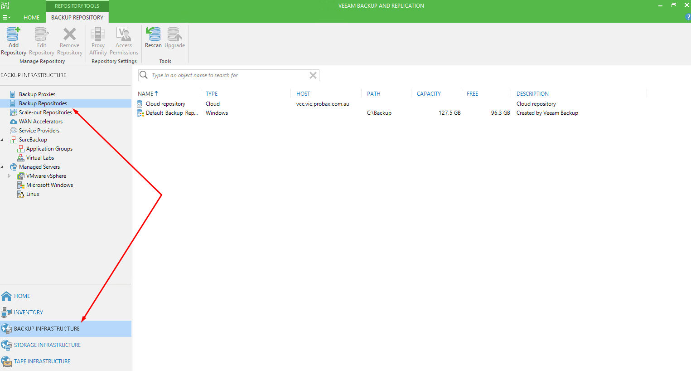Select Application Groups item

49,149
